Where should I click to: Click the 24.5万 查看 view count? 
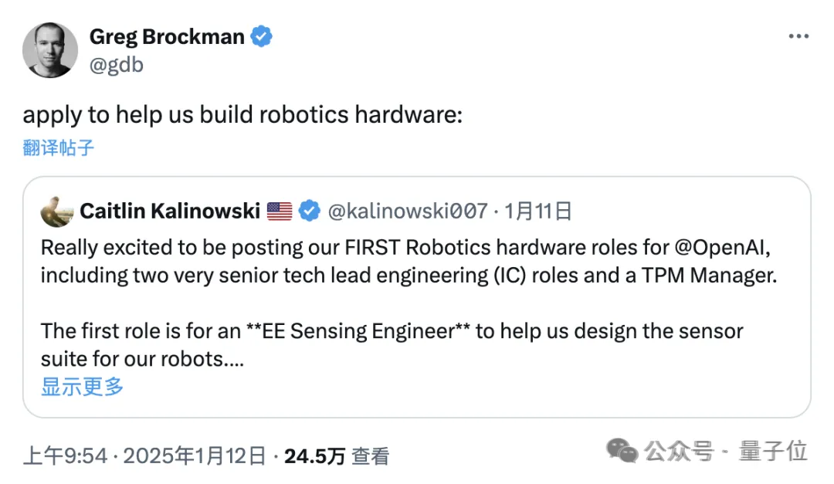tap(337, 455)
